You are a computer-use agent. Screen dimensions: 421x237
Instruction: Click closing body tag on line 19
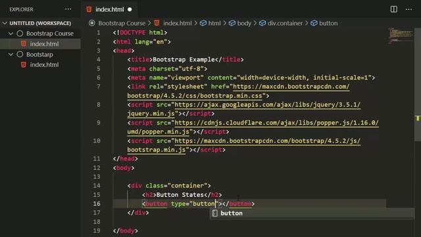click(x=126, y=231)
